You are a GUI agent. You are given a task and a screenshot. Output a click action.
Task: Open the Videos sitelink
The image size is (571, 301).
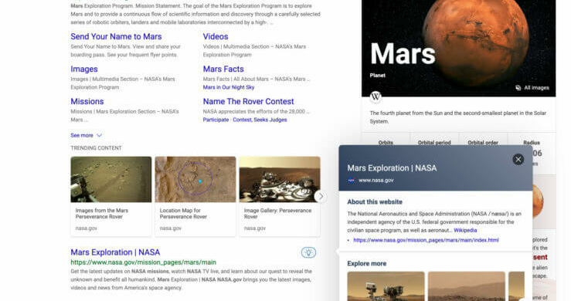click(216, 36)
